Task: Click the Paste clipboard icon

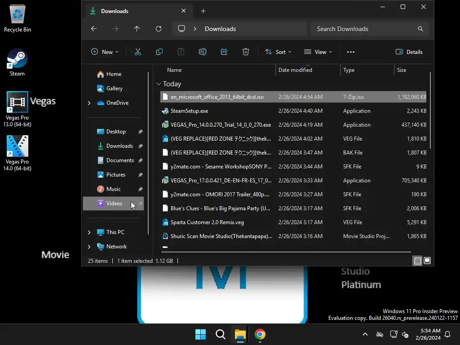Action: (181, 52)
